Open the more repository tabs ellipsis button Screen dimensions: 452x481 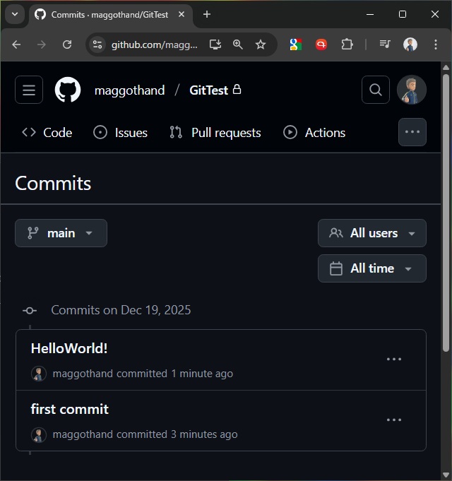(412, 132)
